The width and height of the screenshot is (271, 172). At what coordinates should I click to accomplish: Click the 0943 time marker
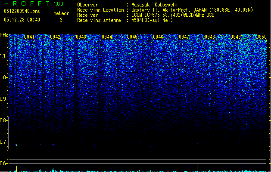(x=81, y=37)
